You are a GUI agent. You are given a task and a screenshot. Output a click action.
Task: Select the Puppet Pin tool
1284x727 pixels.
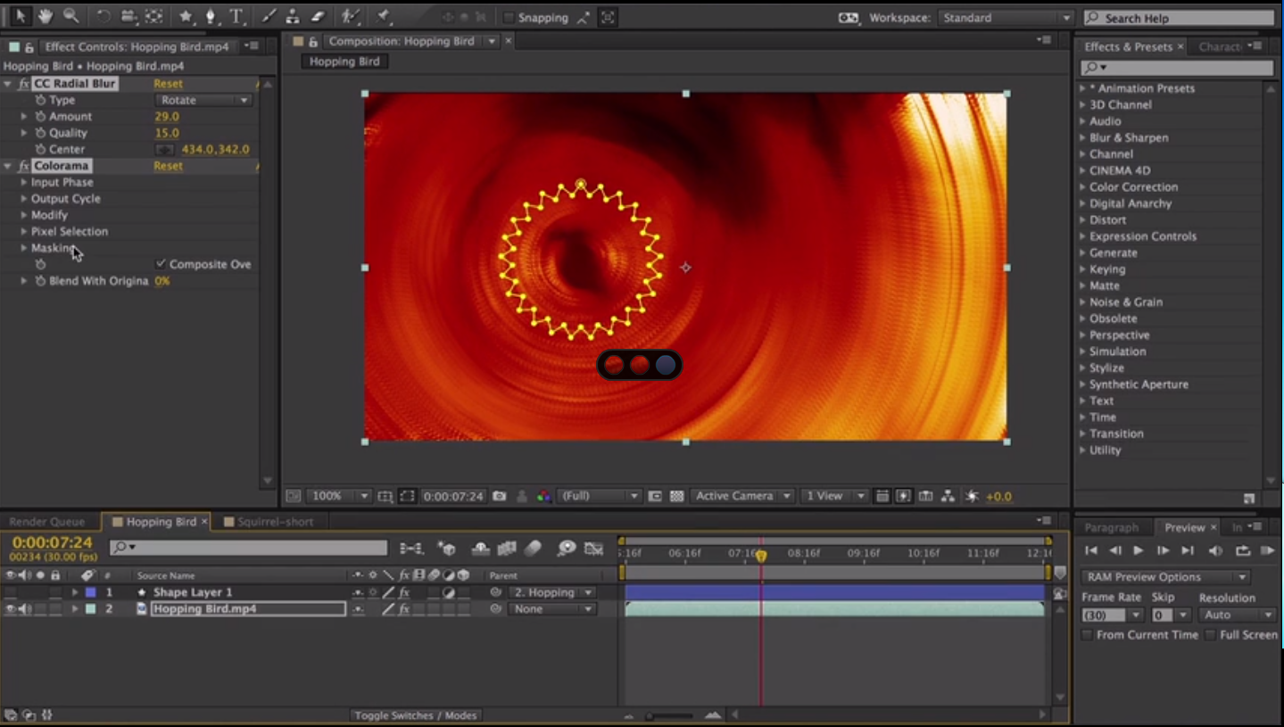coord(384,16)
